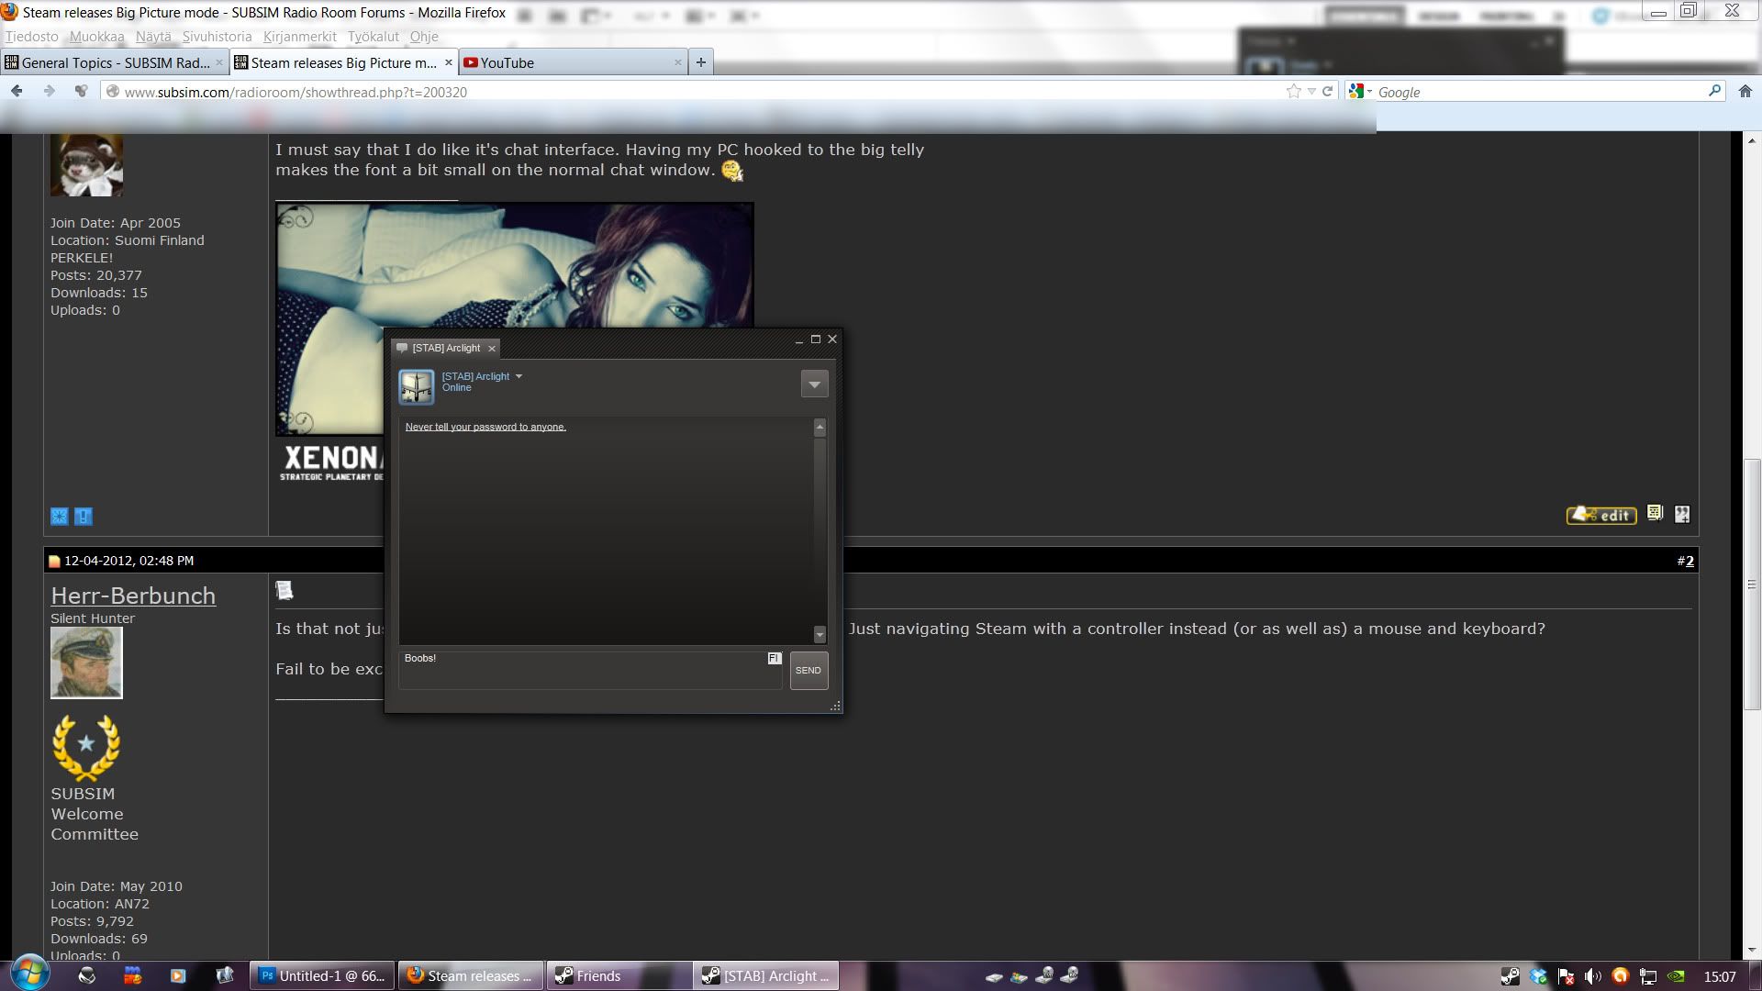This screenshot has width=1762, height=991.
Task: Switch to [STAB] Arclight taskbar button
Action: click(x=767, y=976)
